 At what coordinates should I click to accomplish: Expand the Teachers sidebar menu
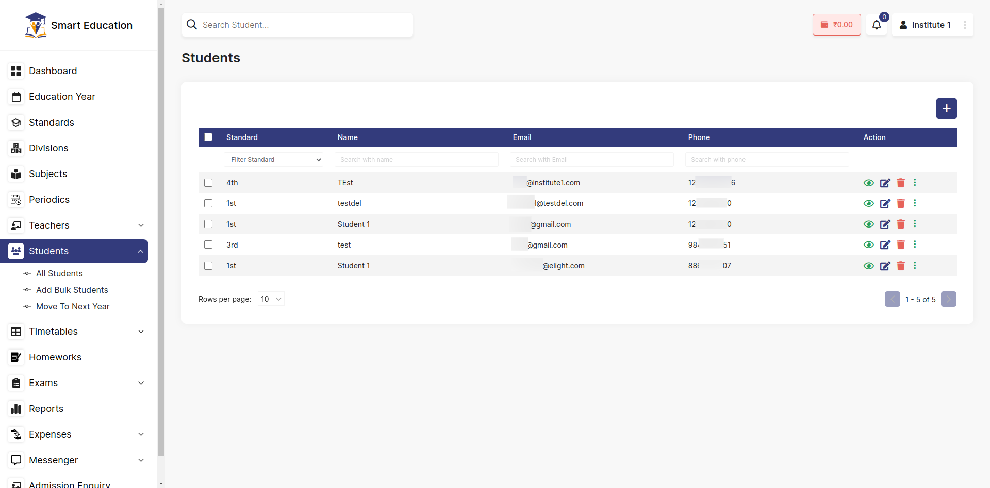77,225
